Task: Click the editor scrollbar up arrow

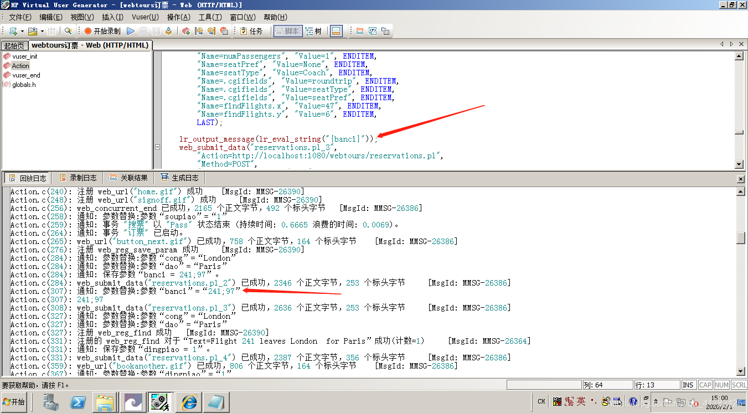Action: point(739,56)
